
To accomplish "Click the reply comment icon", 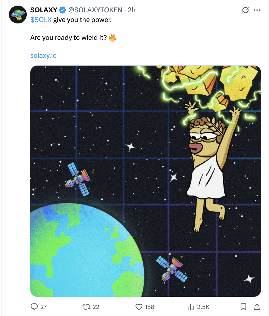I will point(34,307).
